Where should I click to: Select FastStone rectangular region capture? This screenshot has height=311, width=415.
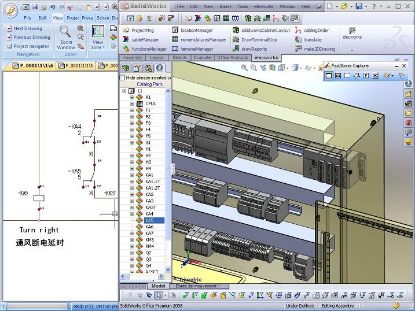click(347, 76)
